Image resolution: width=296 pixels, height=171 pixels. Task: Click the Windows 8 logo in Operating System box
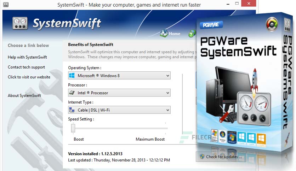pyautogui.click(x=72, y=76)
